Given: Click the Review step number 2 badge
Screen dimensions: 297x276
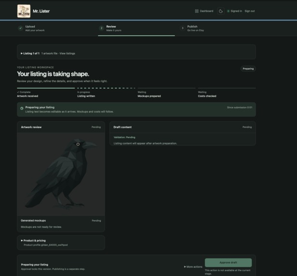Looking at the screenshot, I should [102, 28].
